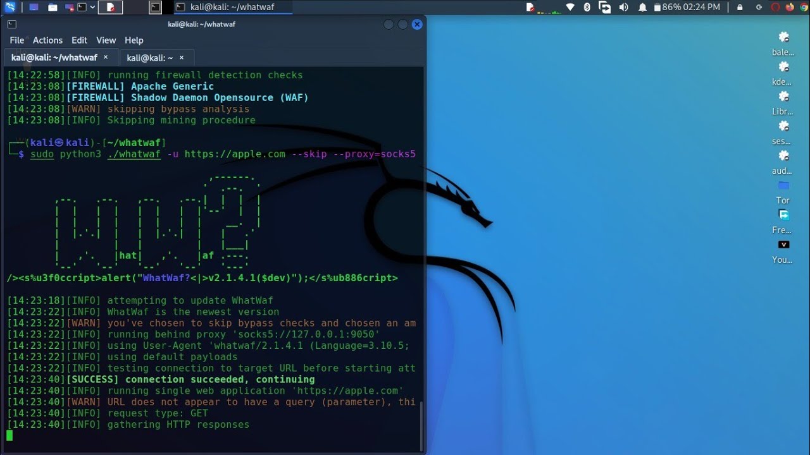Click the system tray document blocked icon

pyautogui.click(x=530, y=7)
